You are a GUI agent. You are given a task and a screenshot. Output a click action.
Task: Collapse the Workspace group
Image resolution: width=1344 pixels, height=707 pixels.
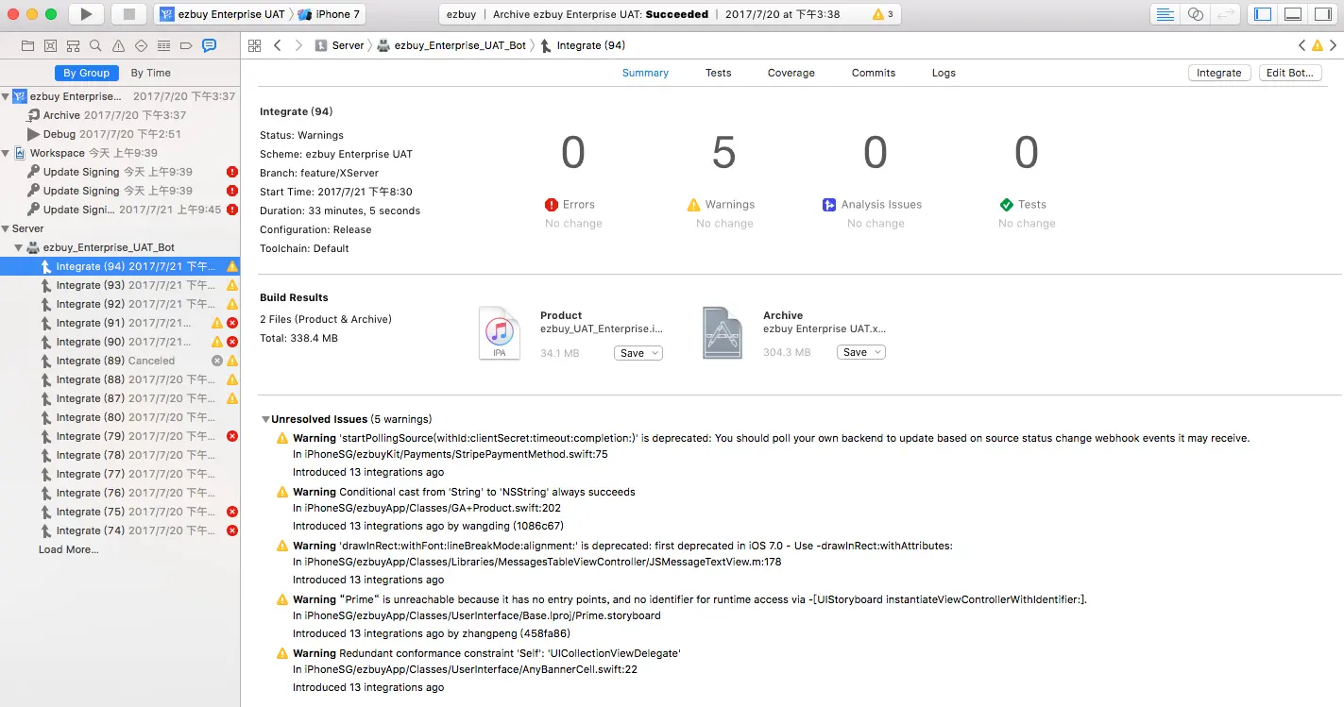point(6,153)
